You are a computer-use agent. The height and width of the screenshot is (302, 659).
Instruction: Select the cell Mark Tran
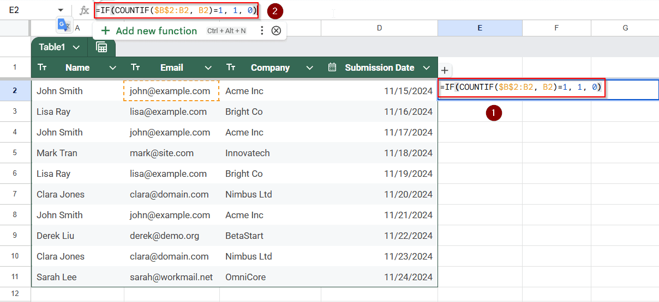[x=77, y=153]
